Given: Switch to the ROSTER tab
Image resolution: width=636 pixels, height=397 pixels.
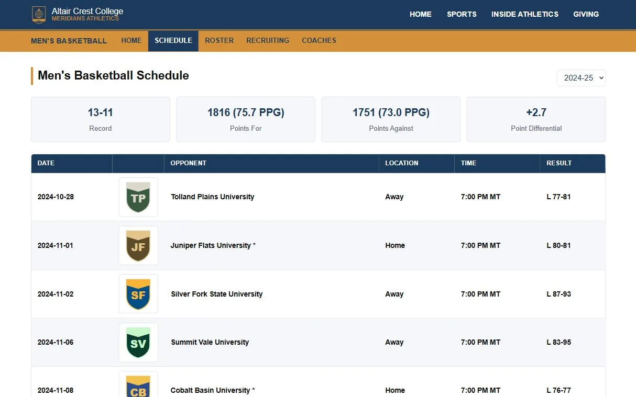Looking at the screenshot, I should coord(220,40).
